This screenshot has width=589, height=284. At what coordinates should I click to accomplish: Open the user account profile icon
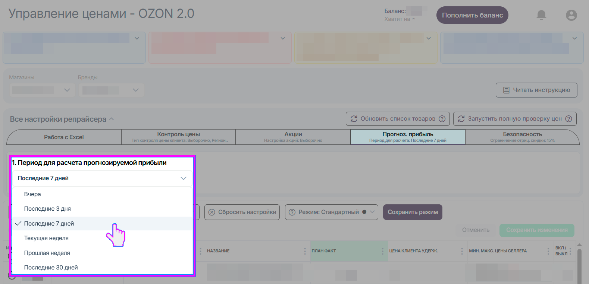click(571, 15)
